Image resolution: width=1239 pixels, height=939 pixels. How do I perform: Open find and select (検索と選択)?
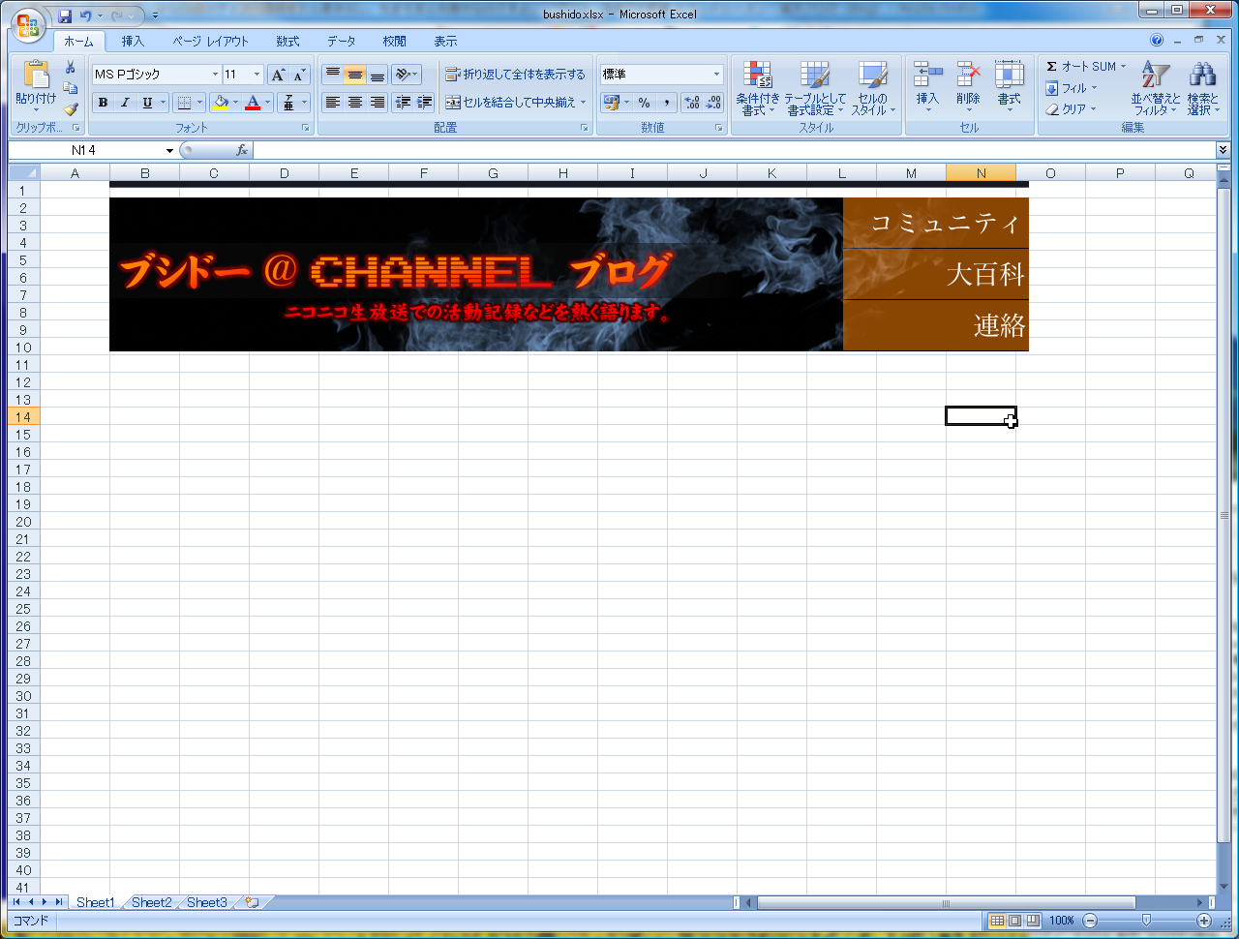pos(1203,88)
